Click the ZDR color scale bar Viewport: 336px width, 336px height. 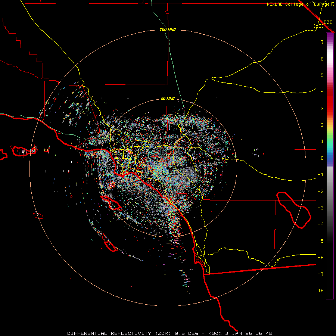[330, 166]
